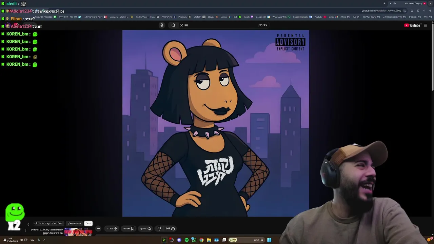This screenshot has height=244, width=434.
Task: Open the related video thumbnail at the bottom
Action: point(78,232)
